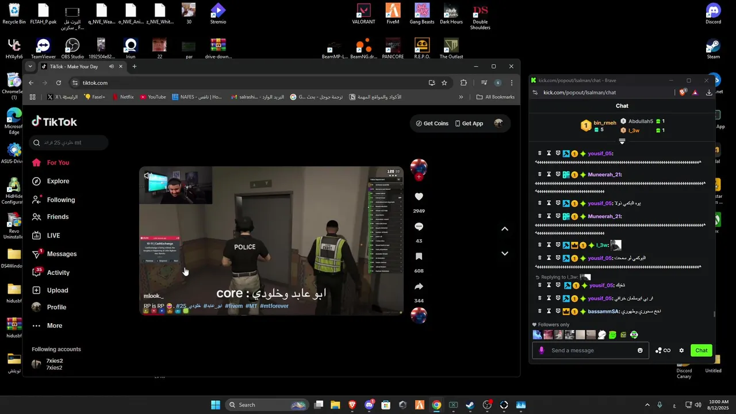Click the Get App button

pyautogui.click(x=469, y=123)
